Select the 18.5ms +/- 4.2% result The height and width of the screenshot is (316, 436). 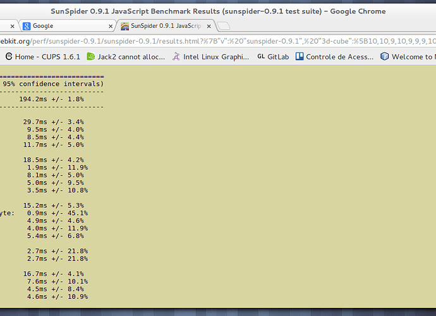point(53,160)
